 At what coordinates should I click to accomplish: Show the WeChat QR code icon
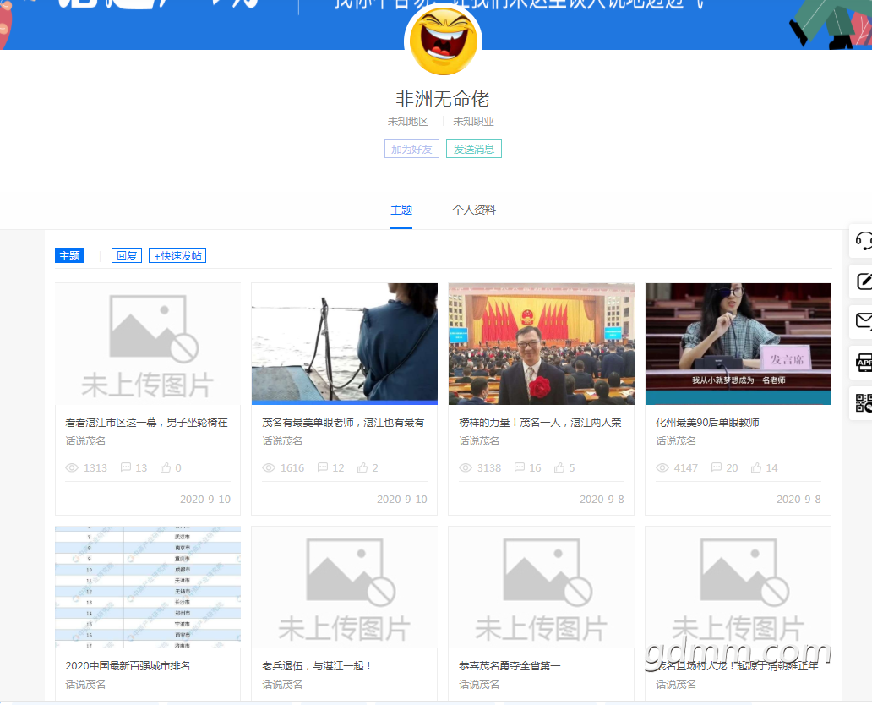click(863, 403)
